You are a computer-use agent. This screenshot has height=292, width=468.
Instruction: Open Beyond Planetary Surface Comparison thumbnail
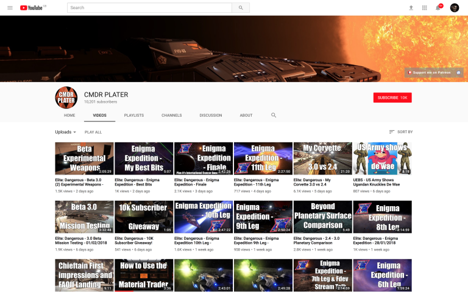click(x=323, y=217)
